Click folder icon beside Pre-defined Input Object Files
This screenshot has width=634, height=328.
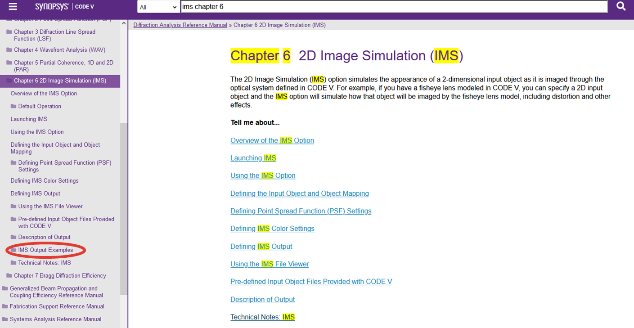click(13, 219)
